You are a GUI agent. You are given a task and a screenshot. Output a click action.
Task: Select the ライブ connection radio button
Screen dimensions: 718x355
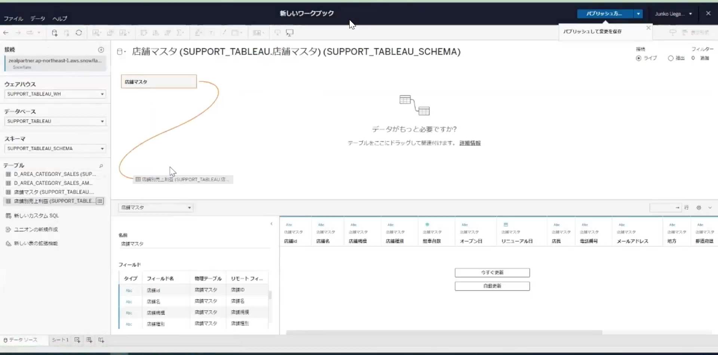tap(639, 58)
